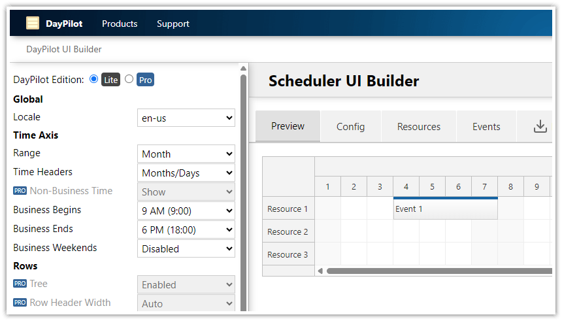Click the download icon tab
562x321 pixels.
540,126
